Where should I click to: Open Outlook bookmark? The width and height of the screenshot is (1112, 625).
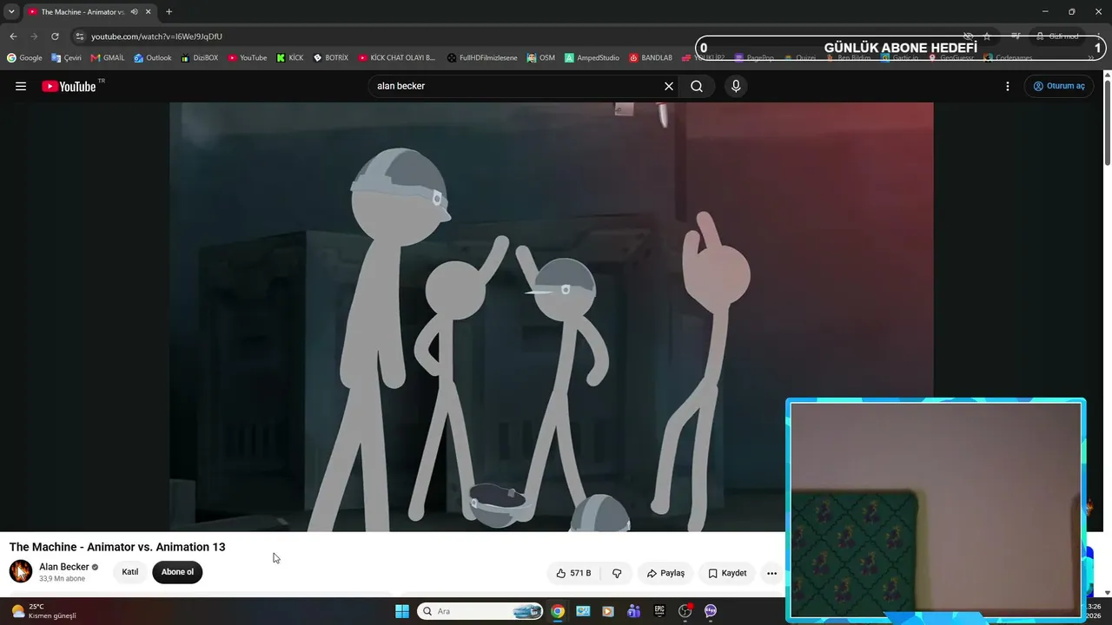[x=153, y=58]
